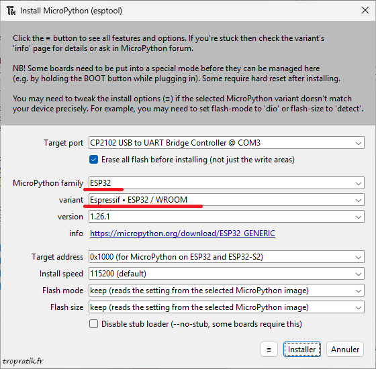Click the Flash mode label
Image resolution: width=376 pixels, height=369 pixels.
[x=63, y=291]
